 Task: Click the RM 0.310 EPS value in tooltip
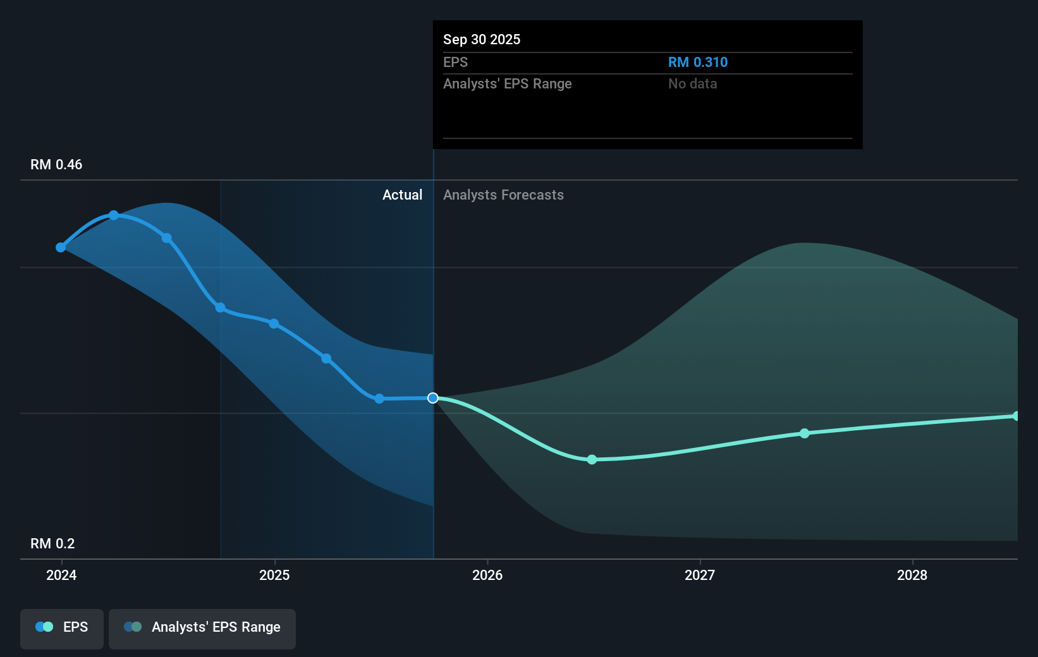click(698, 62)
